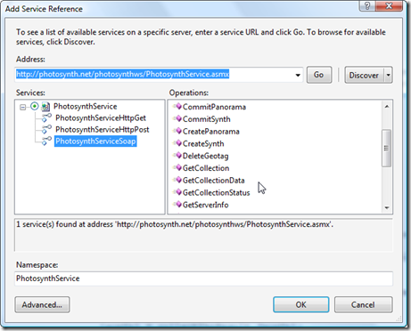
Task: Click the CreateSynth operation icon
Action: click(x=178, y=143)
